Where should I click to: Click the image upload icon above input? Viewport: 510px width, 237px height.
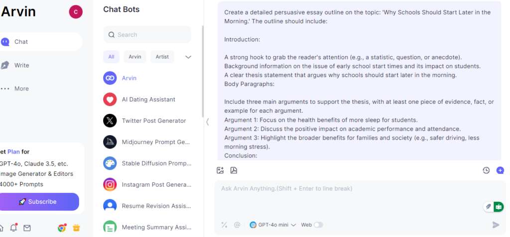click(220, 170)
